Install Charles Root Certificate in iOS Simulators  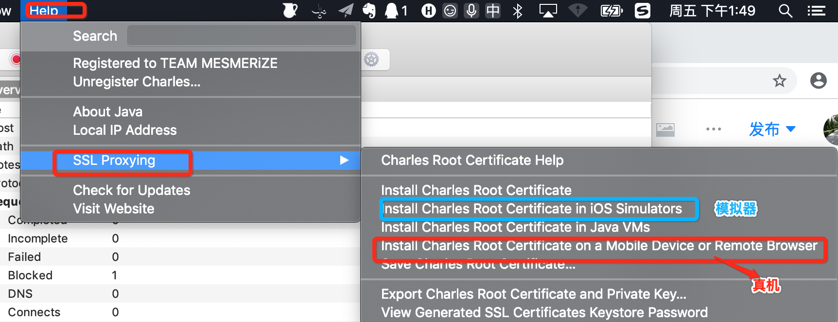tap(532, 209)
